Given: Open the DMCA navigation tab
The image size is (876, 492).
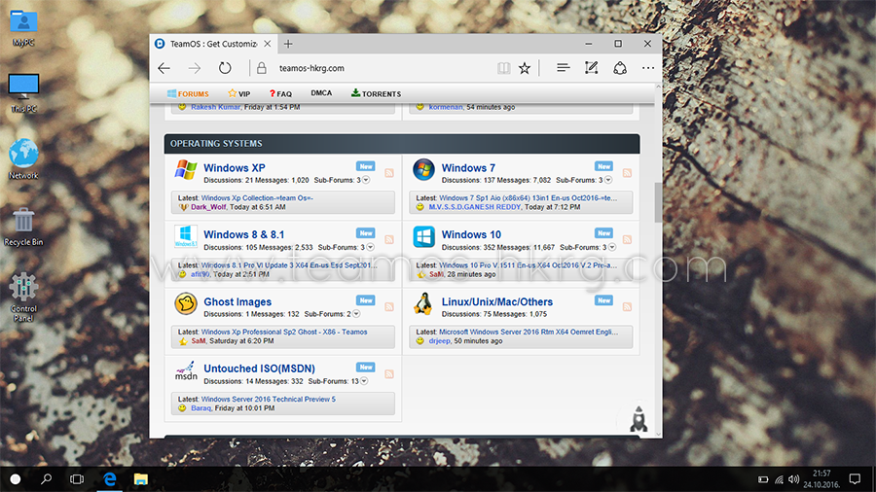Looking at the screenshot, I should pyautogui.click(x=321, y=93).
